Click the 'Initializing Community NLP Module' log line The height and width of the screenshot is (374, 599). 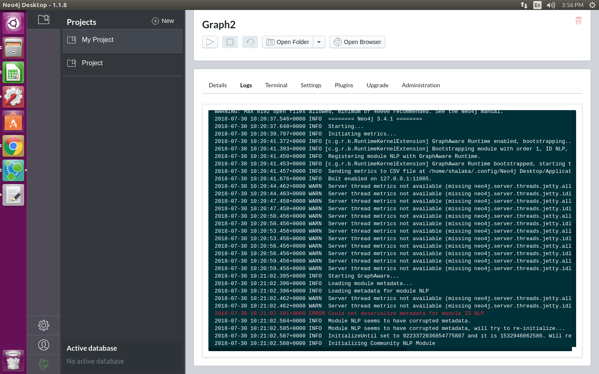pyautogui.click(x=325, y=343)
